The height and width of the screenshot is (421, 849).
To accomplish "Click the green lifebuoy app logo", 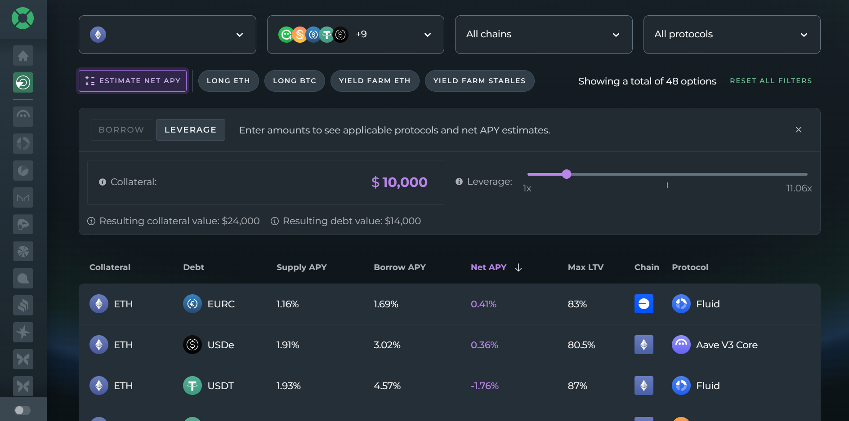I will pyautogui.click(x=23, y=18).
